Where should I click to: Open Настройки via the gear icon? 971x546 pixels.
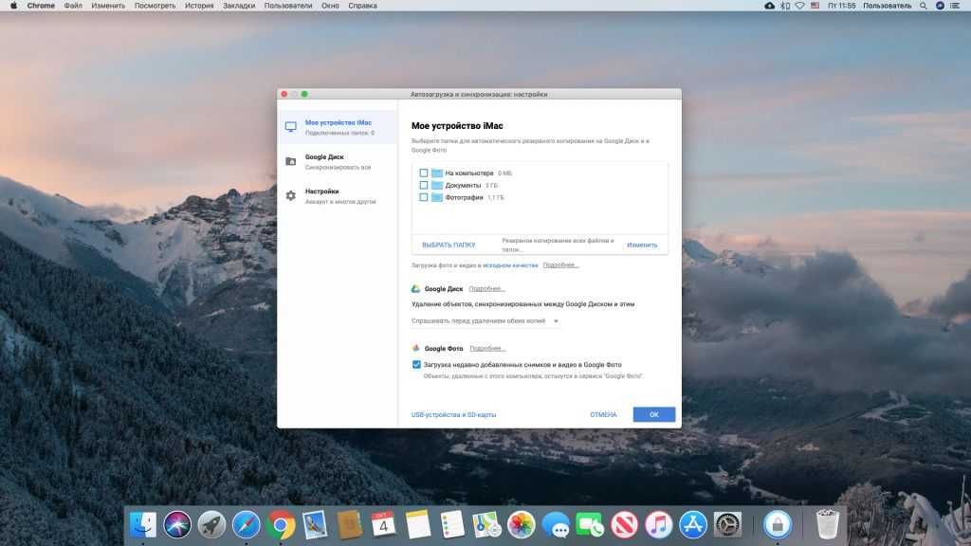tap(291, 196)
